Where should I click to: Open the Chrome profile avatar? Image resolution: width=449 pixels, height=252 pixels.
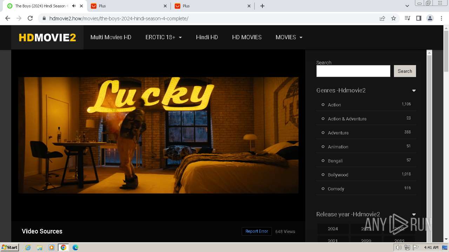tap(430, 18)
